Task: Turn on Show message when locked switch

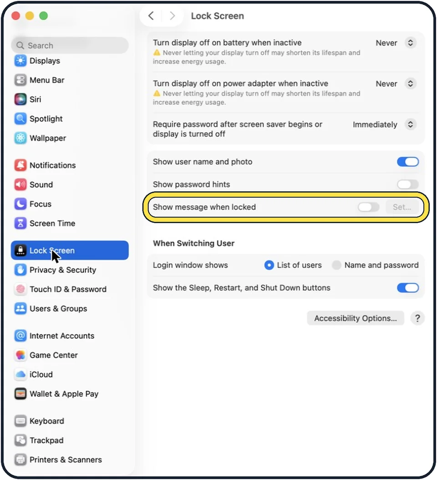Action: (368, 207)
